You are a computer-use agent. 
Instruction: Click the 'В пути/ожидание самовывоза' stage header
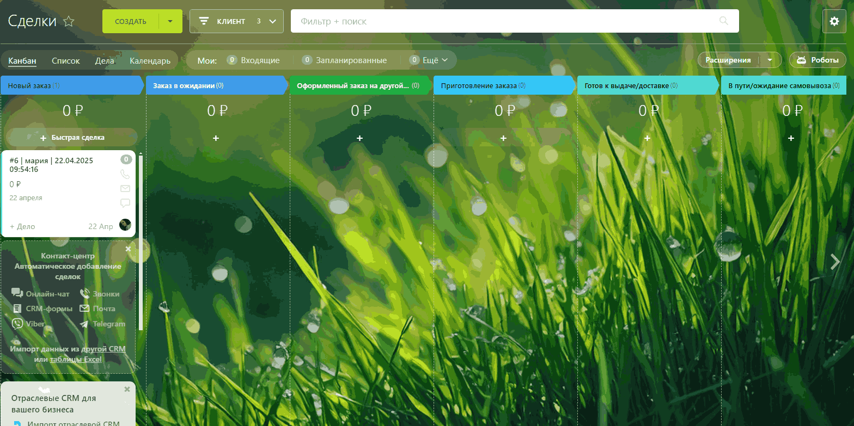(784, 85)
